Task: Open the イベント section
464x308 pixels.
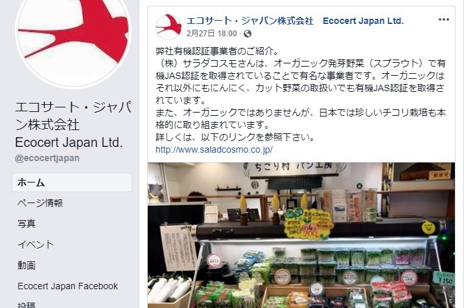Action: (x=36, y=245)
